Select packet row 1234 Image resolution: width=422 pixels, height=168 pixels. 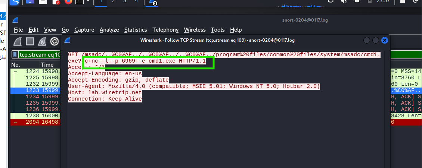(x=36, y=96)
